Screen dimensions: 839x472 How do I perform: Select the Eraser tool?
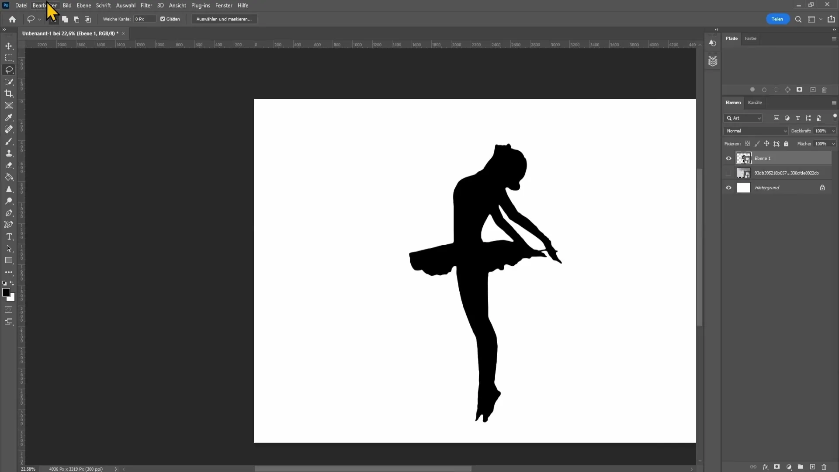[9, 165]
